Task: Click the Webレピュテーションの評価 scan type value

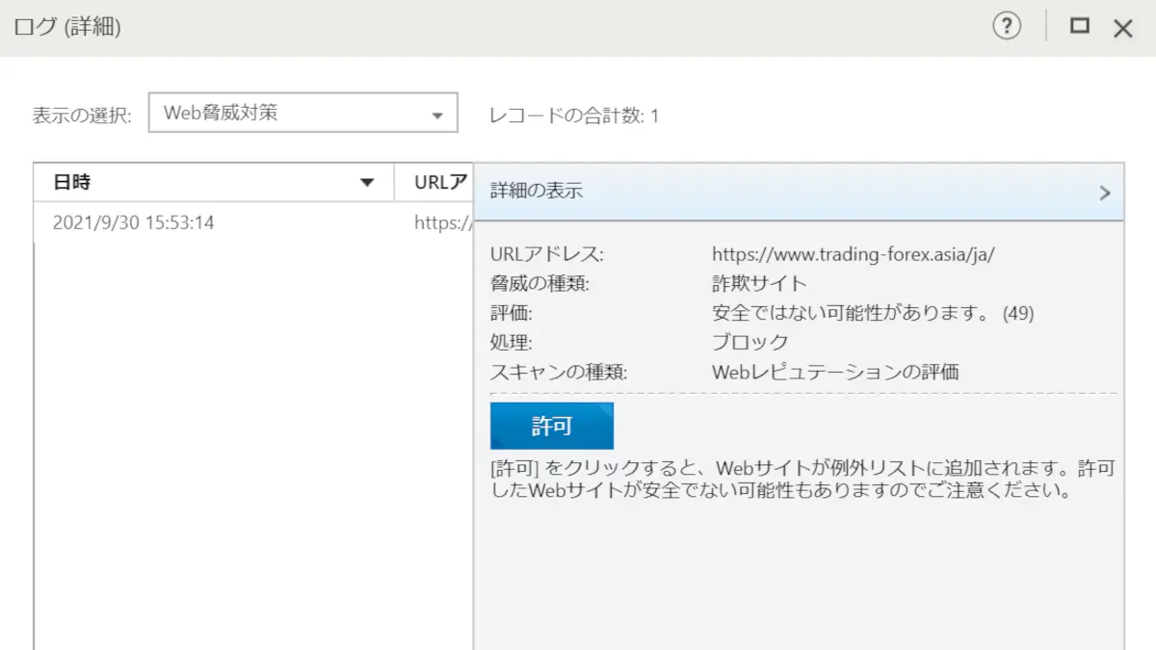Action: click(x=835, y=372)
